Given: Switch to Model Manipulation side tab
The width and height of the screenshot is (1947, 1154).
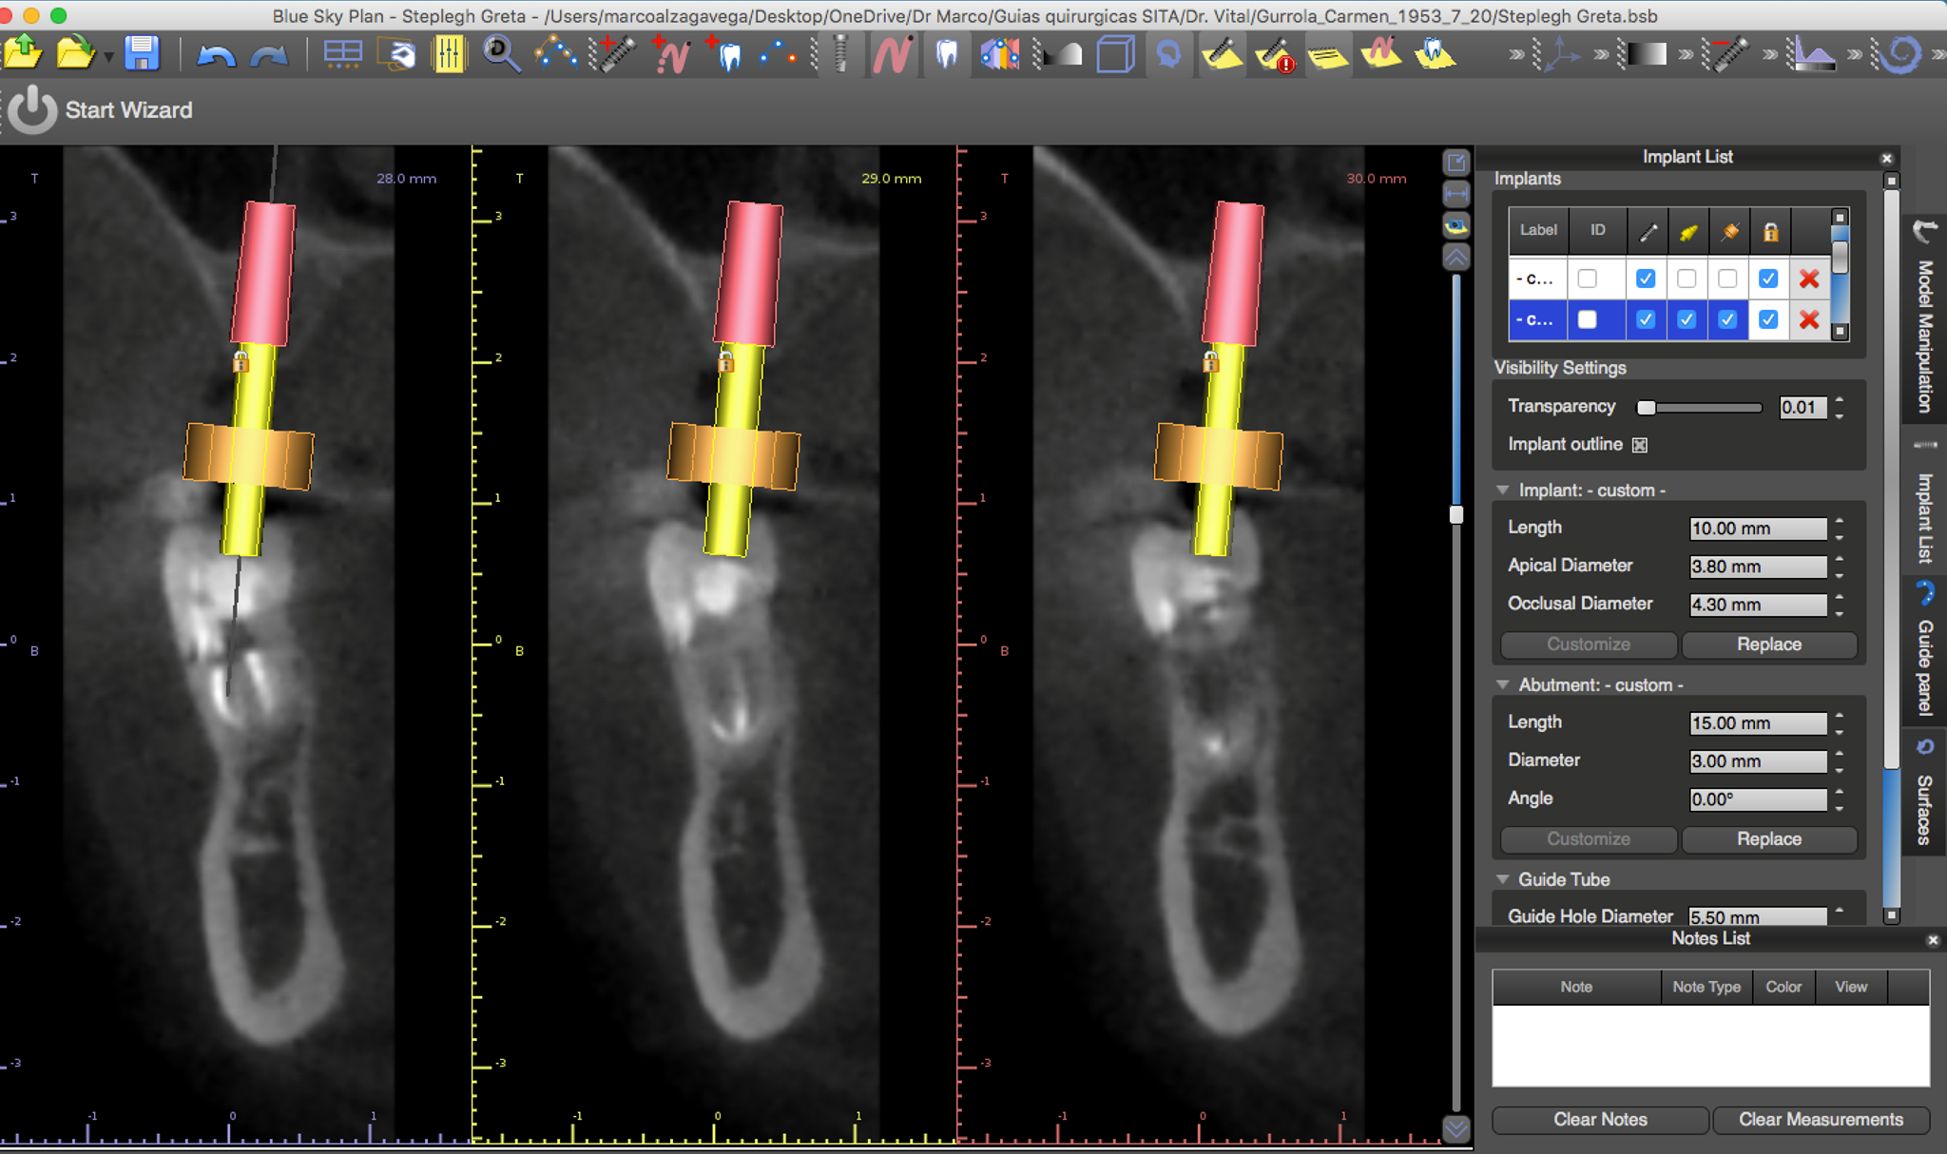Looking at the screenshot, I should (1925, 321).
